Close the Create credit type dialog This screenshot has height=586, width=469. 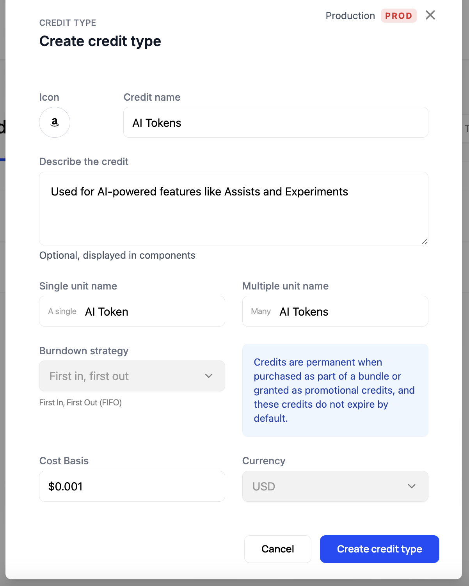pyautogui.click(x=430, y=15)
